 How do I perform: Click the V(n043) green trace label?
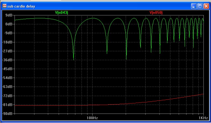[61, 12]
